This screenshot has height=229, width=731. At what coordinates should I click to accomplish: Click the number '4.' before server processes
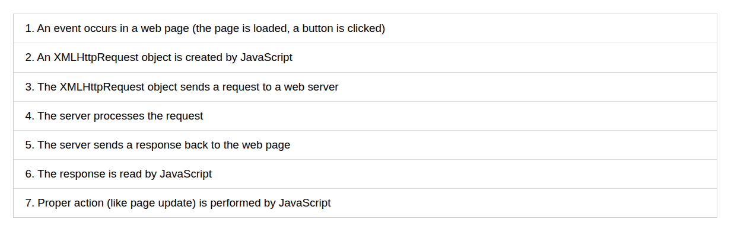click(x=30, y=116)
